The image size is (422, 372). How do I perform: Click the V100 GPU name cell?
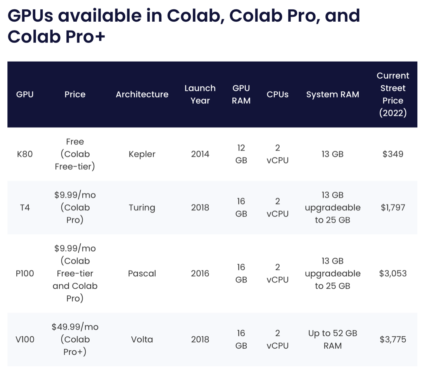click(x=25, y=339)
